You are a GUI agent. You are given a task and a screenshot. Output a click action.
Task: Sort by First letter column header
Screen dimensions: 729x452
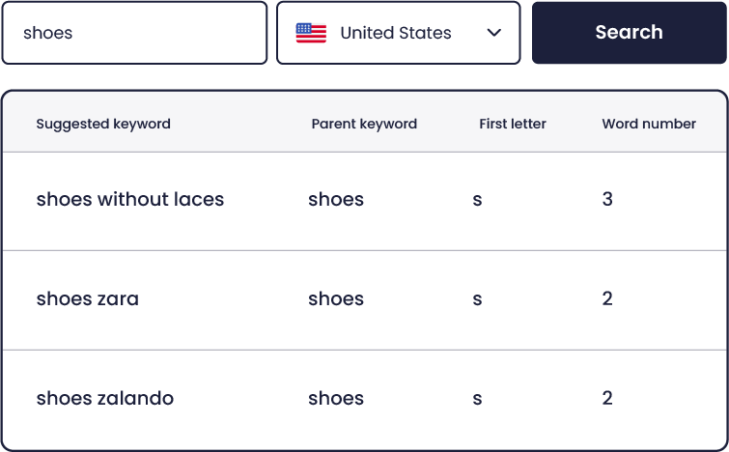point(513,124)
